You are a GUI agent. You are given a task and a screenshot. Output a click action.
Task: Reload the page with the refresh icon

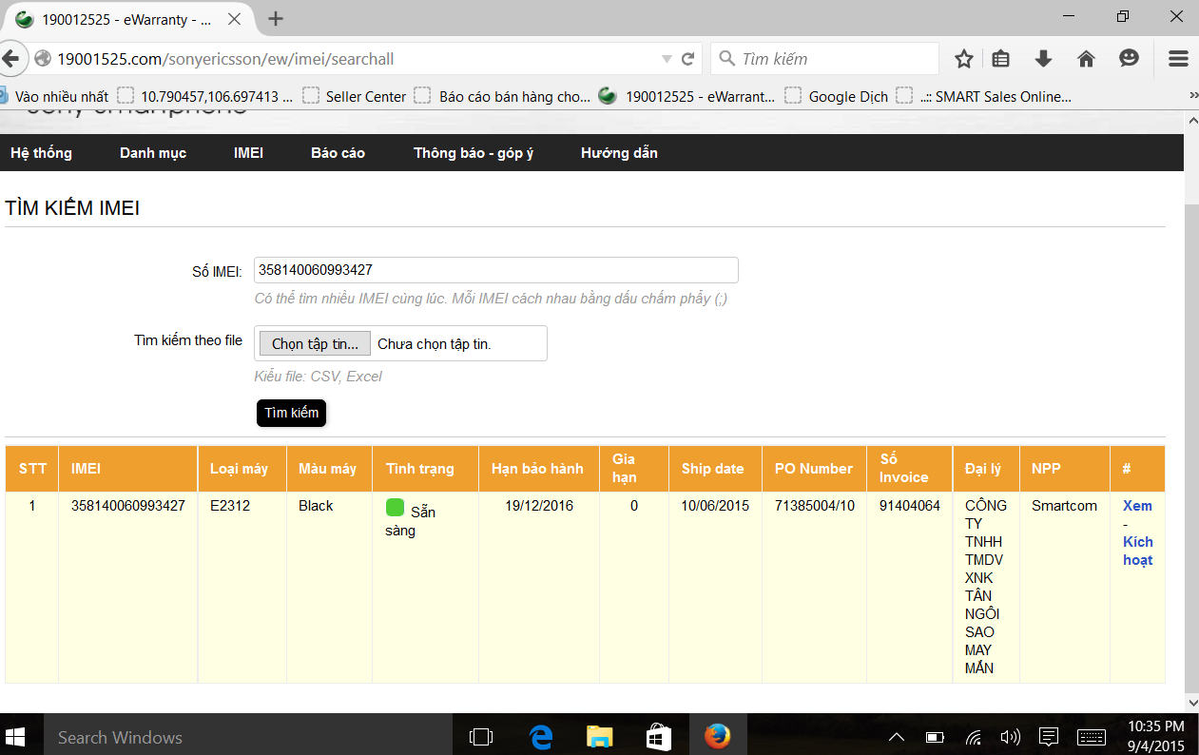[x=688, y=59]
